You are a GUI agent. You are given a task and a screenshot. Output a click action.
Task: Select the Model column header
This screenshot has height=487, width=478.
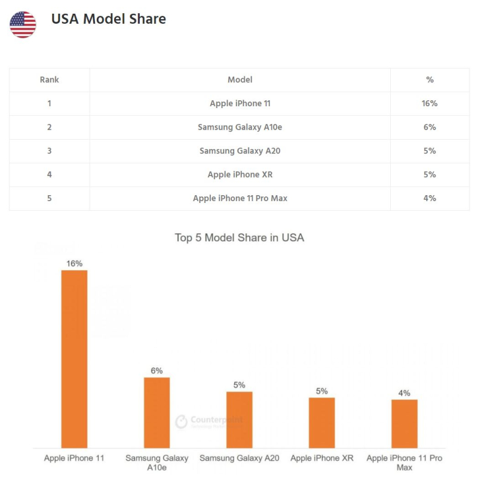pos(240,80)
